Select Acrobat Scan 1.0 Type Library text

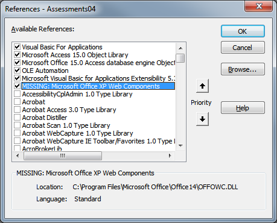tap(66, 125)
